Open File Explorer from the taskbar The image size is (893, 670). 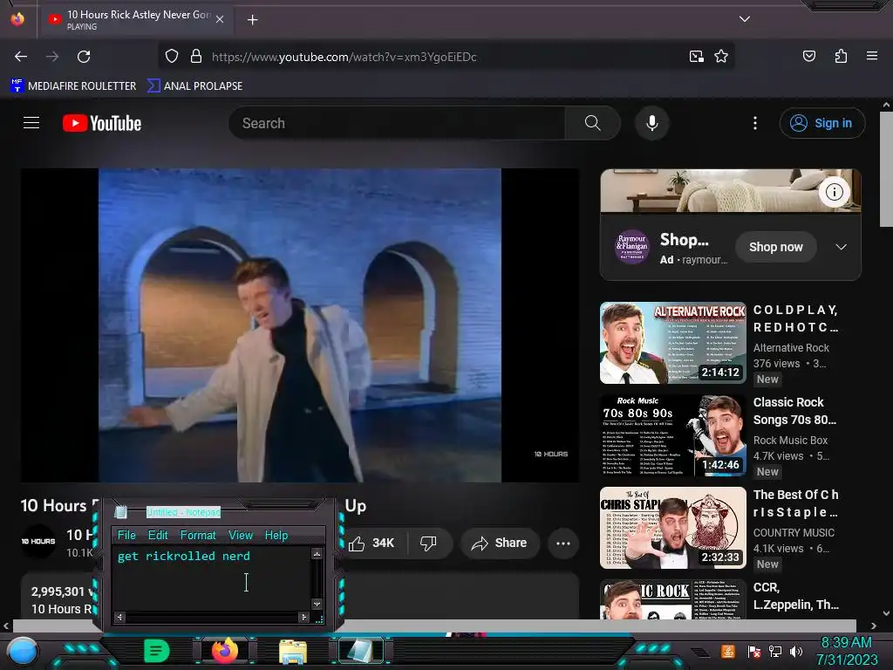[x=293, y=652]
